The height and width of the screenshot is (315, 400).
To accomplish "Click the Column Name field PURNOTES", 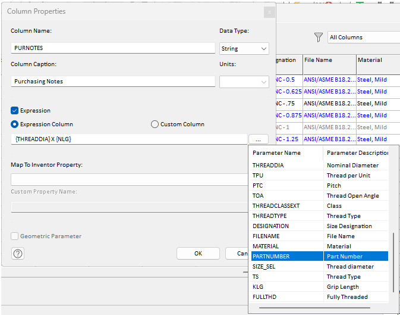I will click(x=113, y=48).
